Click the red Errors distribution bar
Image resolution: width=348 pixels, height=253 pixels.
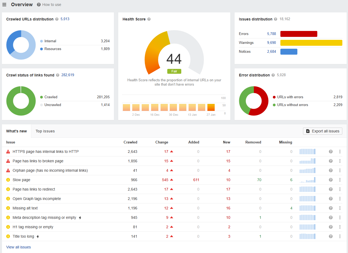click(x=299, y=34)
